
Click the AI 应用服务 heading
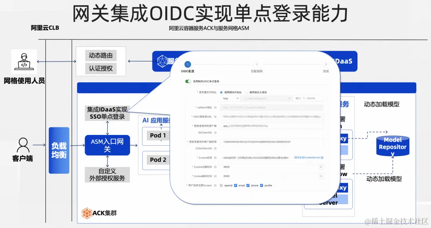(x=156, y=121)
